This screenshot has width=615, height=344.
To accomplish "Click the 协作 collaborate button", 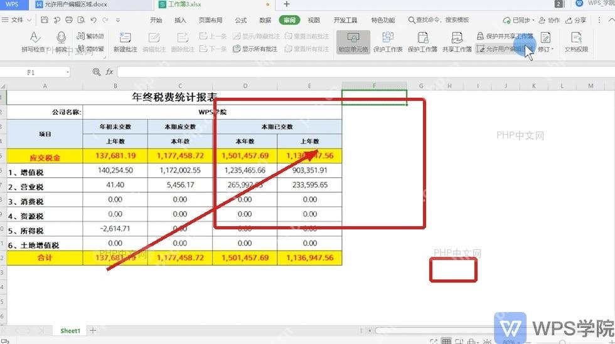I will pos(549,20).
